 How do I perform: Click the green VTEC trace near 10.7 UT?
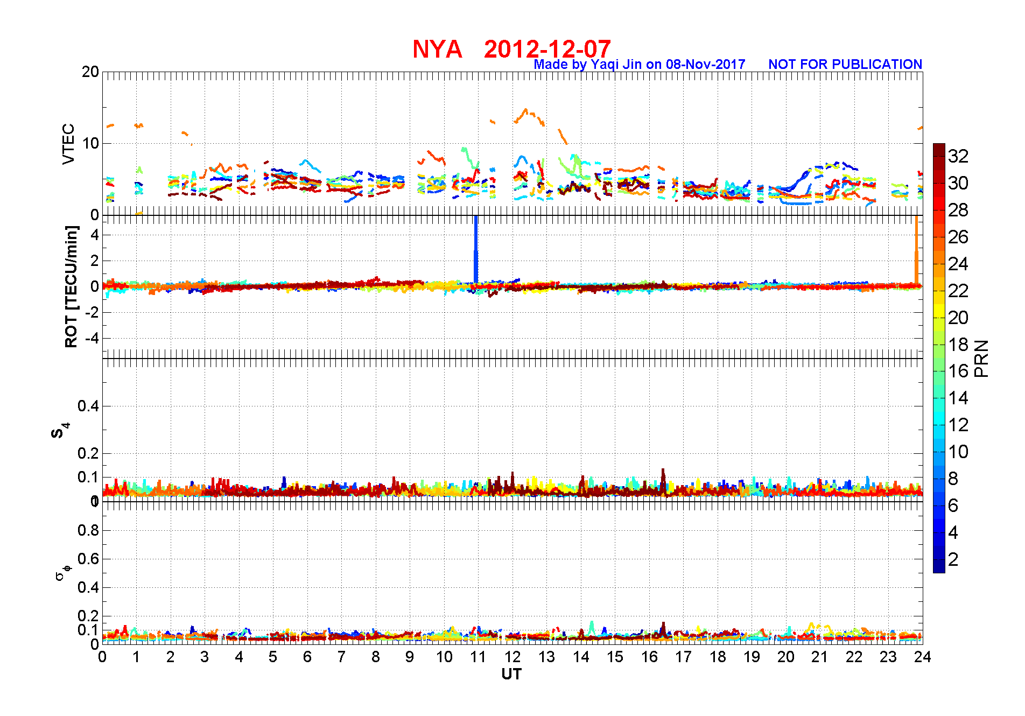pyautogui.click(x=469, y=157)
